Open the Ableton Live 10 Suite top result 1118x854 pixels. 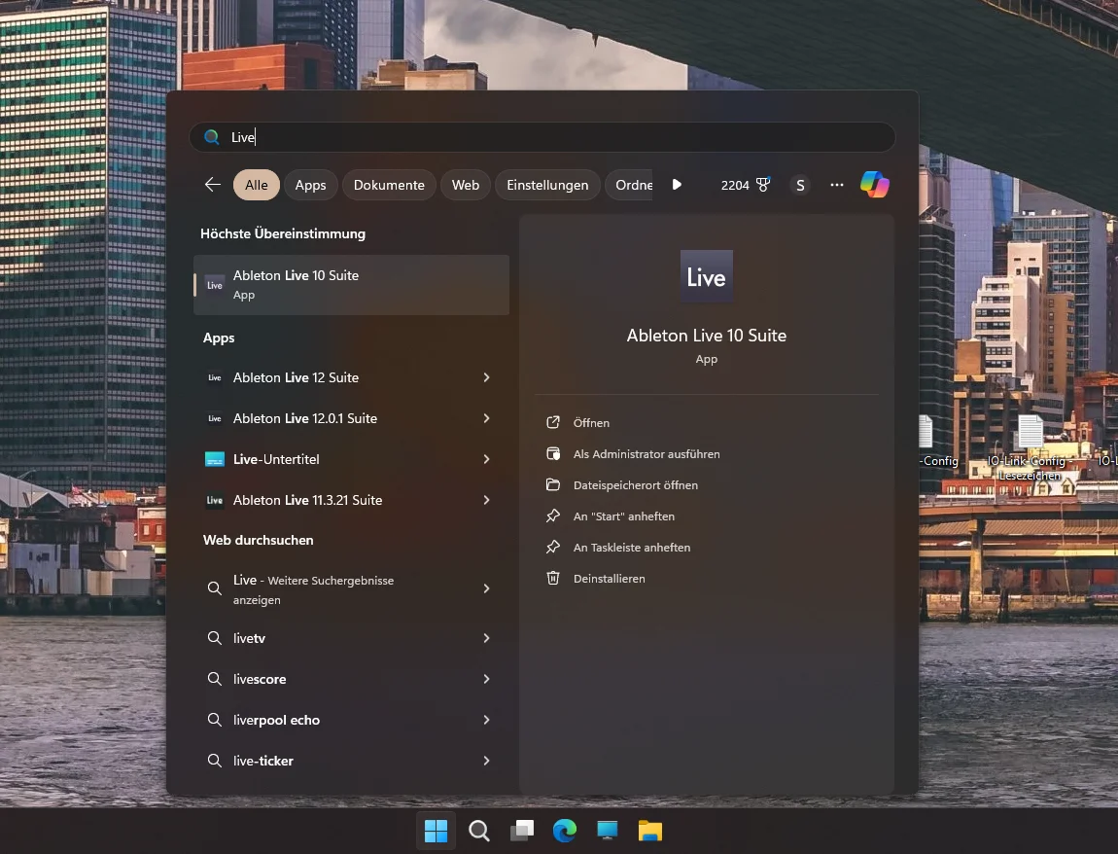[352, 285]
